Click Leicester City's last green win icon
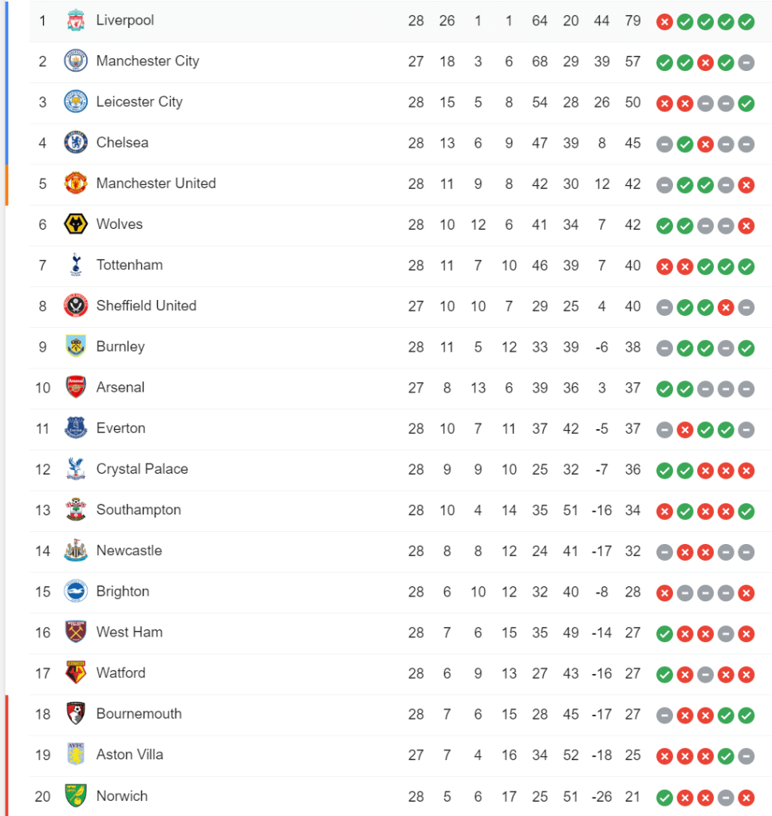The image size is (772, 816). coord(746,103)
